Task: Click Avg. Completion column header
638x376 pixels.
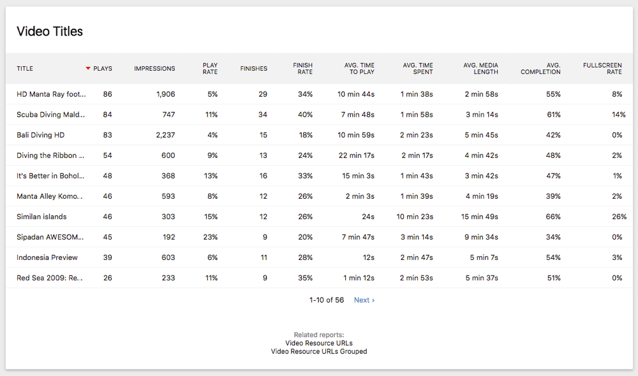Action: click(x=540, y=69)
